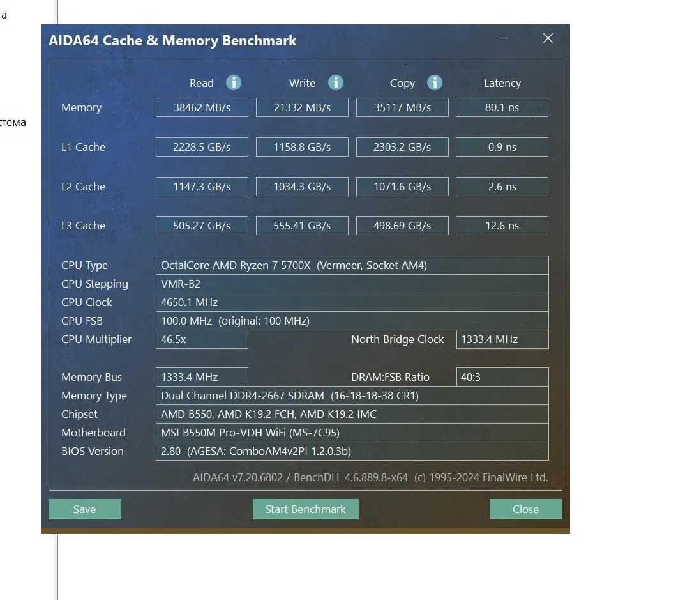Click the CPU Type field showing Ryzen 7 5700X

tap(352, 265)
